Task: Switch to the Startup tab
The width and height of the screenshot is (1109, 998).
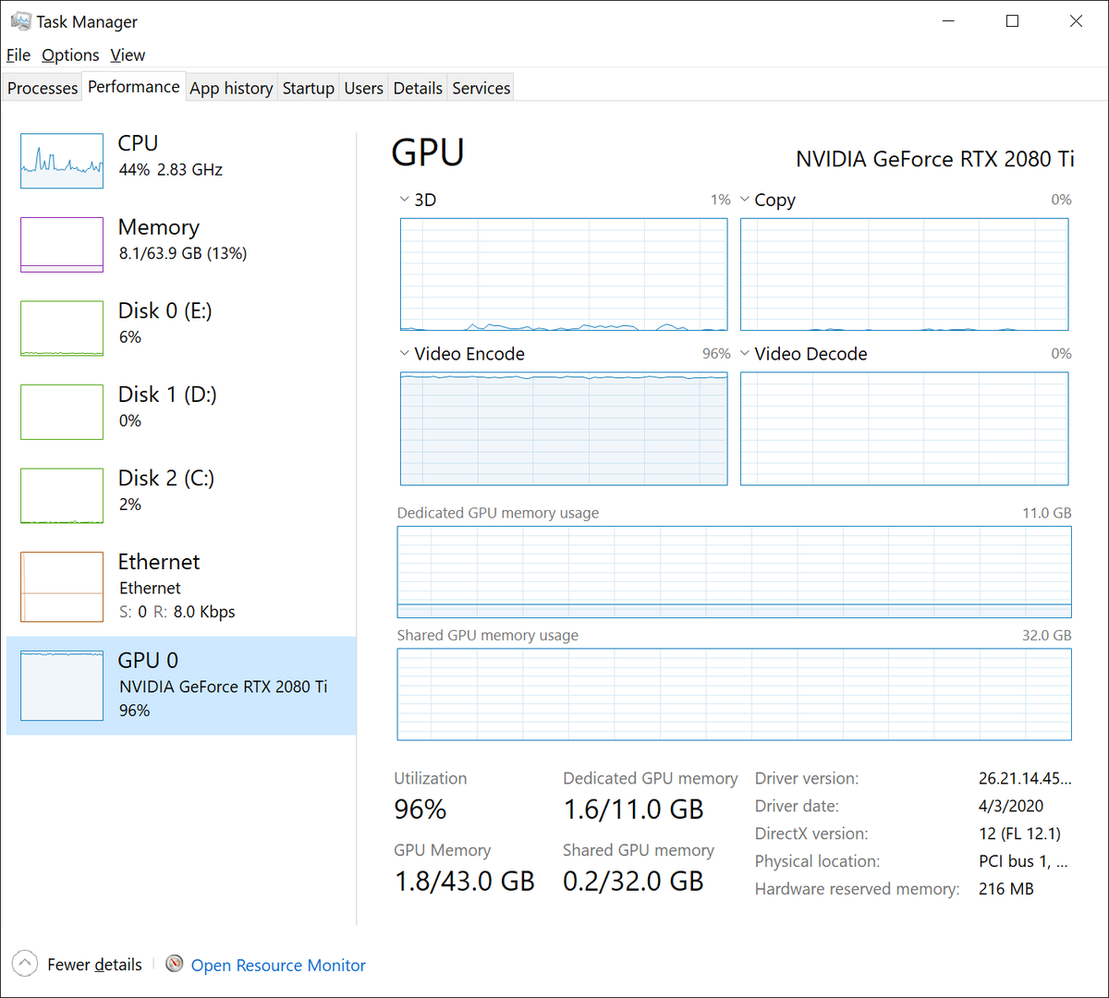Action: [308, 88]
